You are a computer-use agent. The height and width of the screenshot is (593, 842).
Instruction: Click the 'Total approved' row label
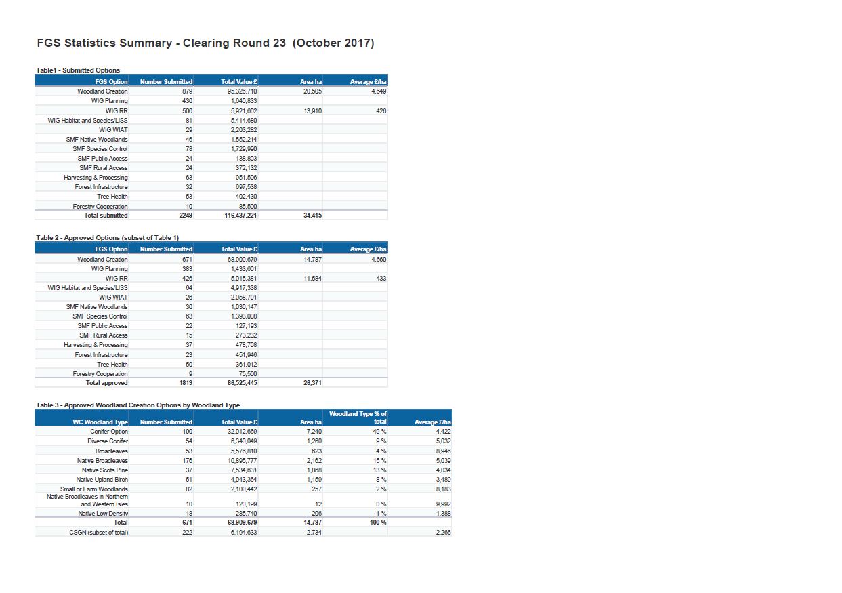106,383
